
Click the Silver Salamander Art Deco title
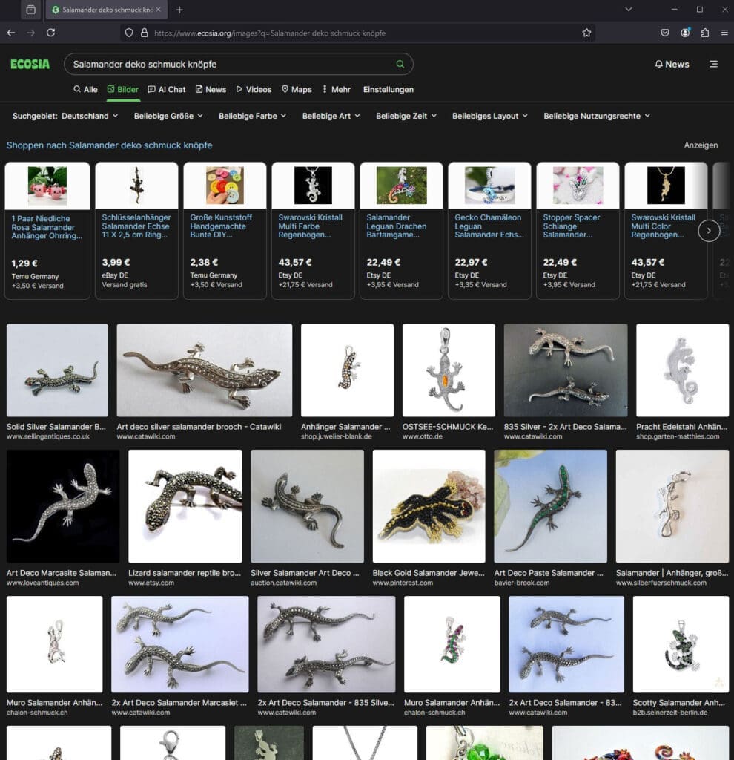click(x=305, y=573)
